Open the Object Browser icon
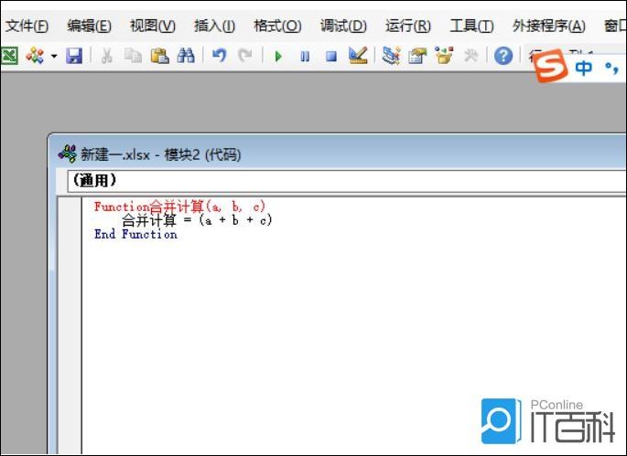 444,56
